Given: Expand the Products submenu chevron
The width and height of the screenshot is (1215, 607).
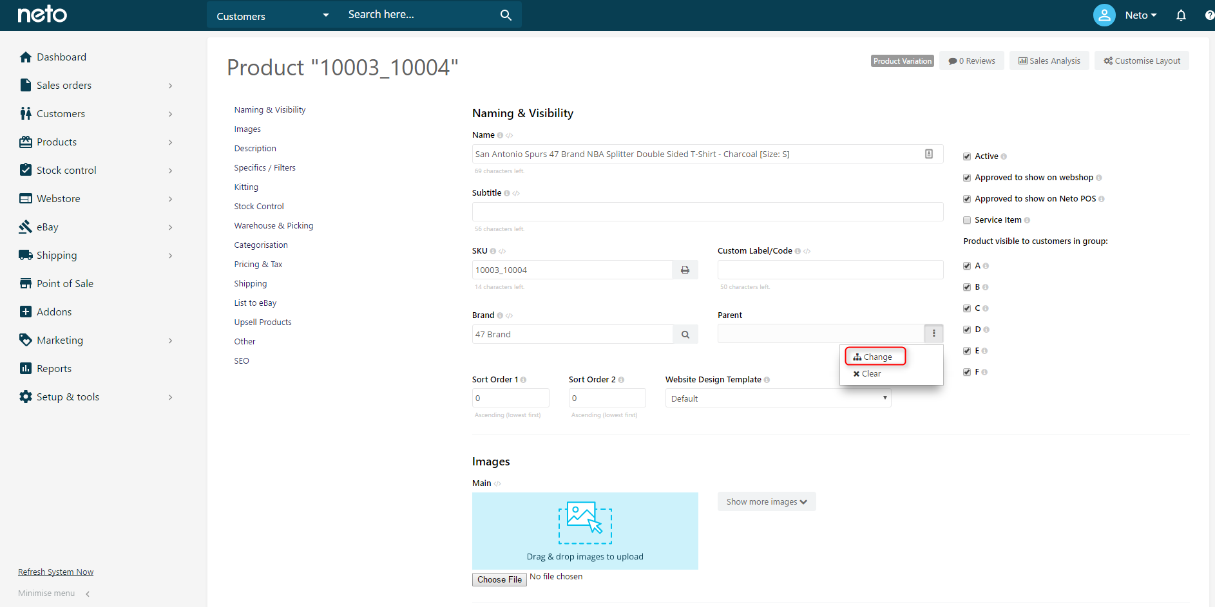Looking at the screenshot, I should click(x=170, y=142).
